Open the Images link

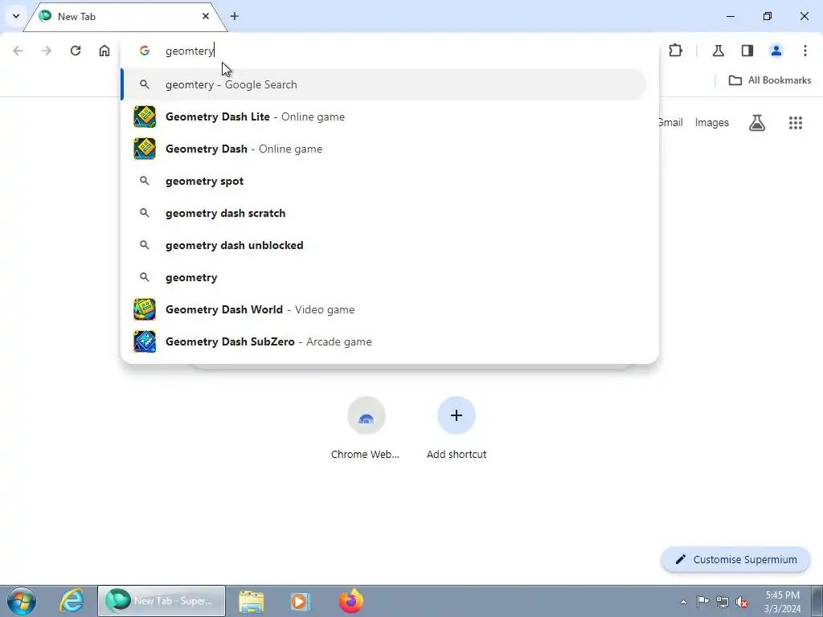712,123
